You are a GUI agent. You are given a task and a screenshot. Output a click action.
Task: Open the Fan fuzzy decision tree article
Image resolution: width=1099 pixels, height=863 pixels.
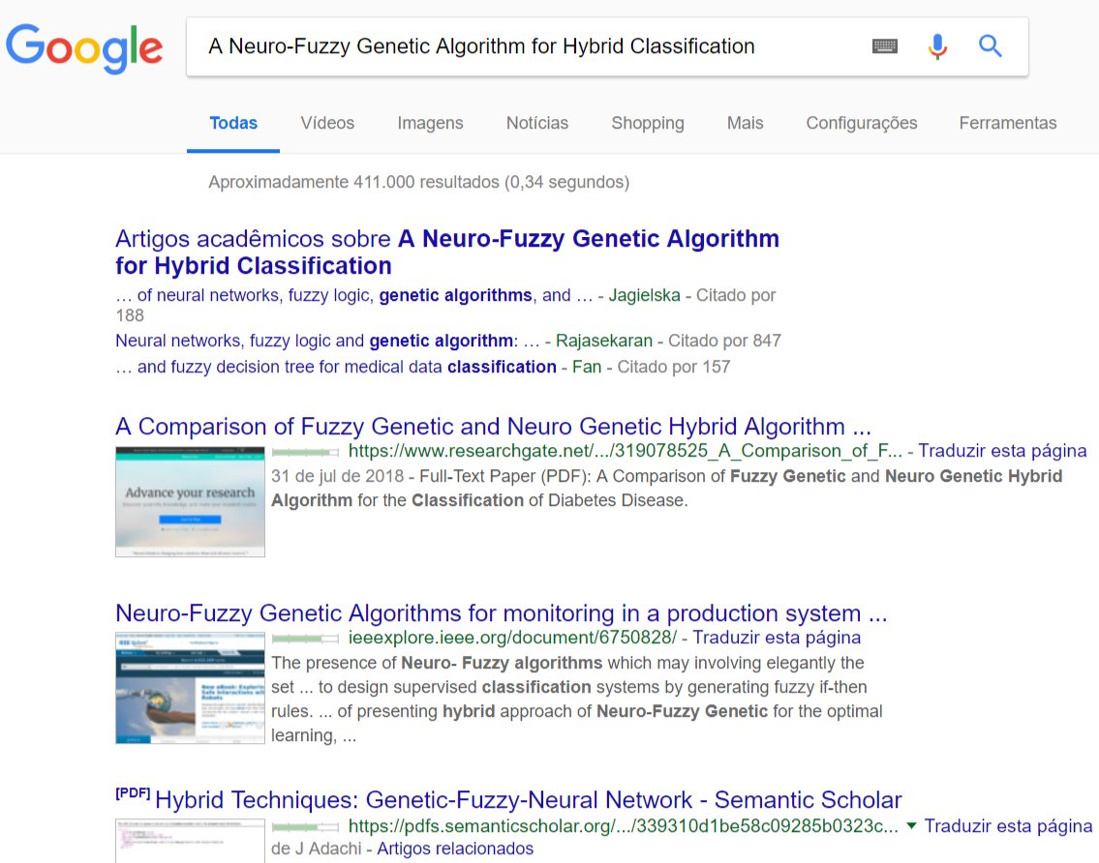[x=336, y=367]
